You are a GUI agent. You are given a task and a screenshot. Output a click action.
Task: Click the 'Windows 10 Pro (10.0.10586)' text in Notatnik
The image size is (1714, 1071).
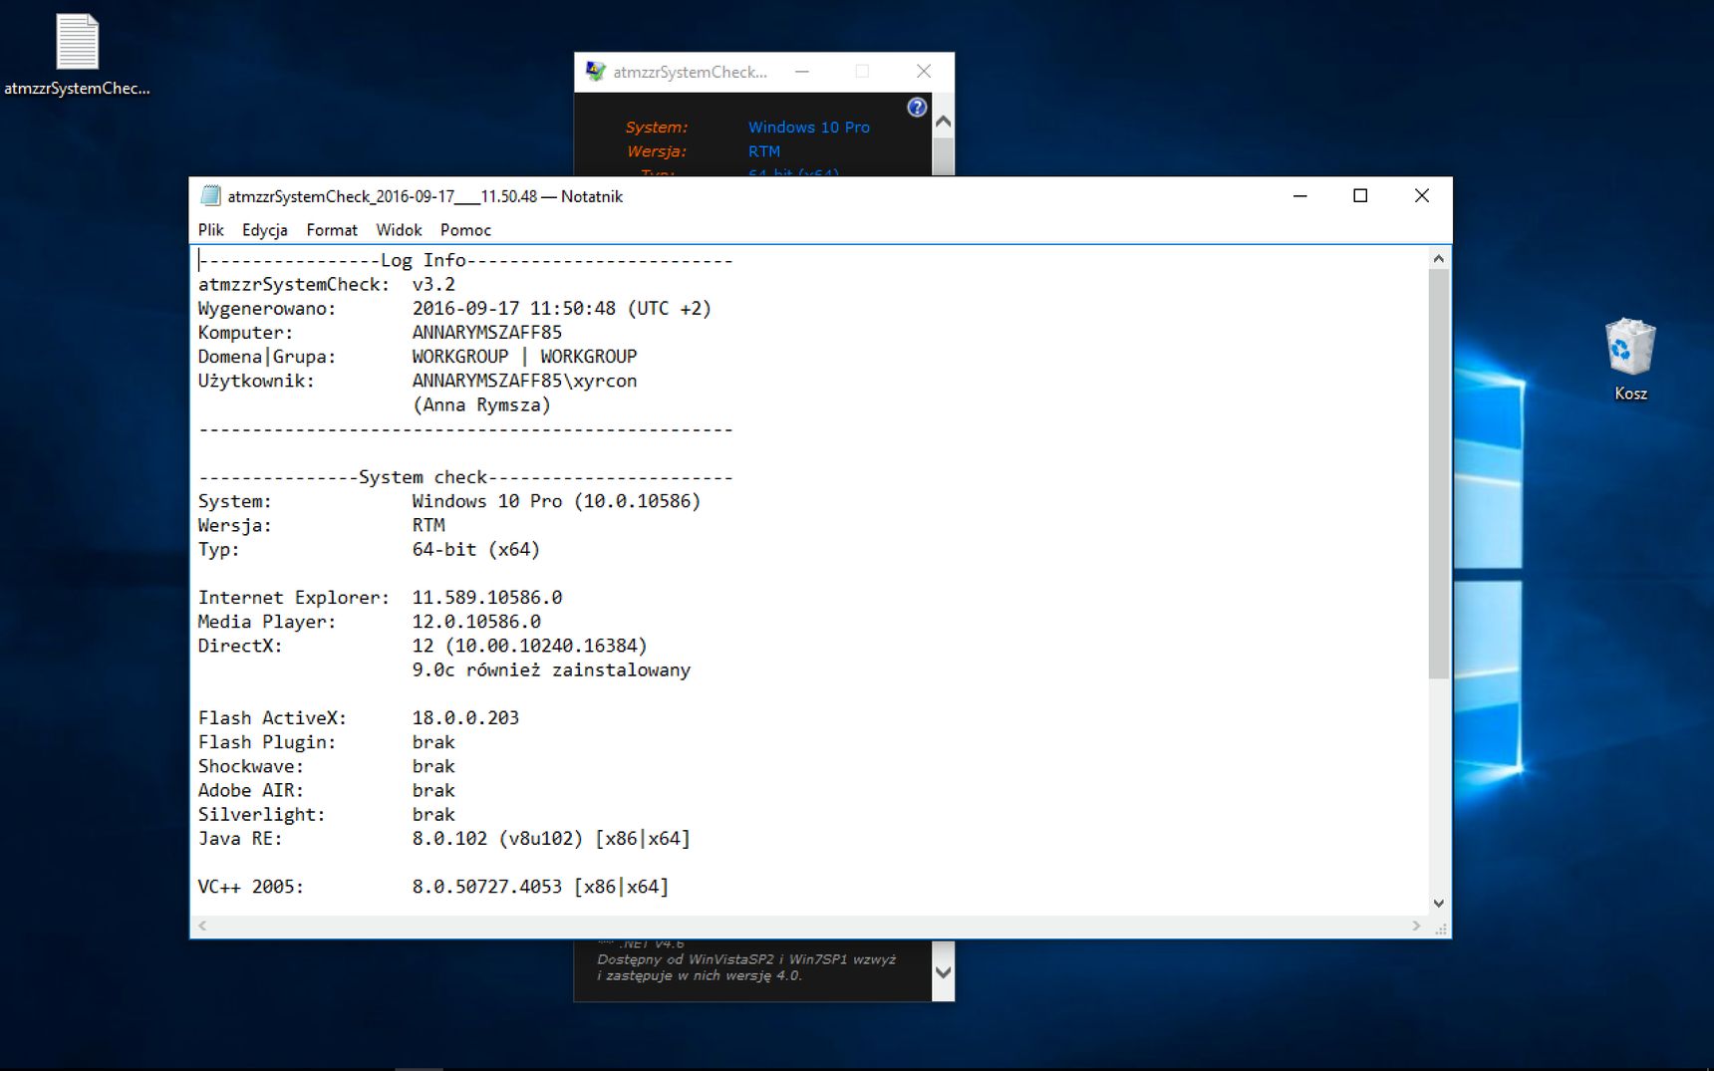556,501
